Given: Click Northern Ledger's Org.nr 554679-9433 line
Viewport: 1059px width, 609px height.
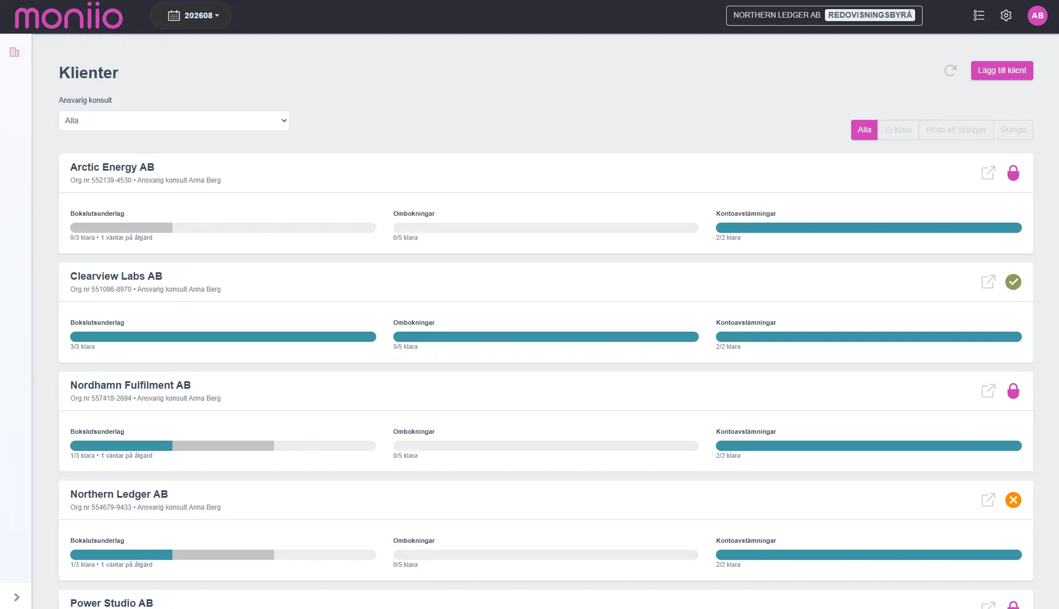Looking at the screenshot, I should coord(146,507).
